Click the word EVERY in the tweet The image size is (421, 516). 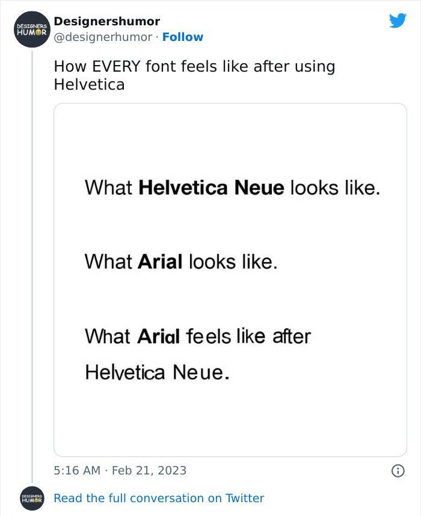point(116,66)
